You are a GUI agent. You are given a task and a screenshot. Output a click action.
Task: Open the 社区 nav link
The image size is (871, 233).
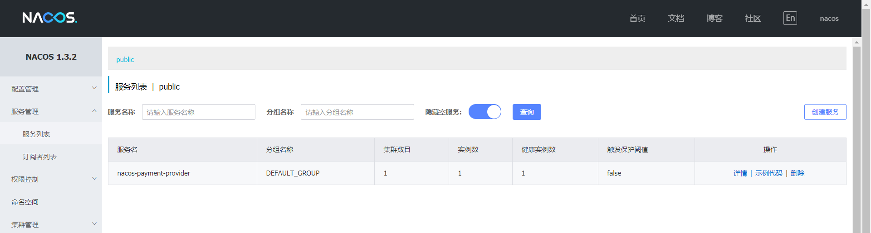pyautogui.click(x=753, y=18)
